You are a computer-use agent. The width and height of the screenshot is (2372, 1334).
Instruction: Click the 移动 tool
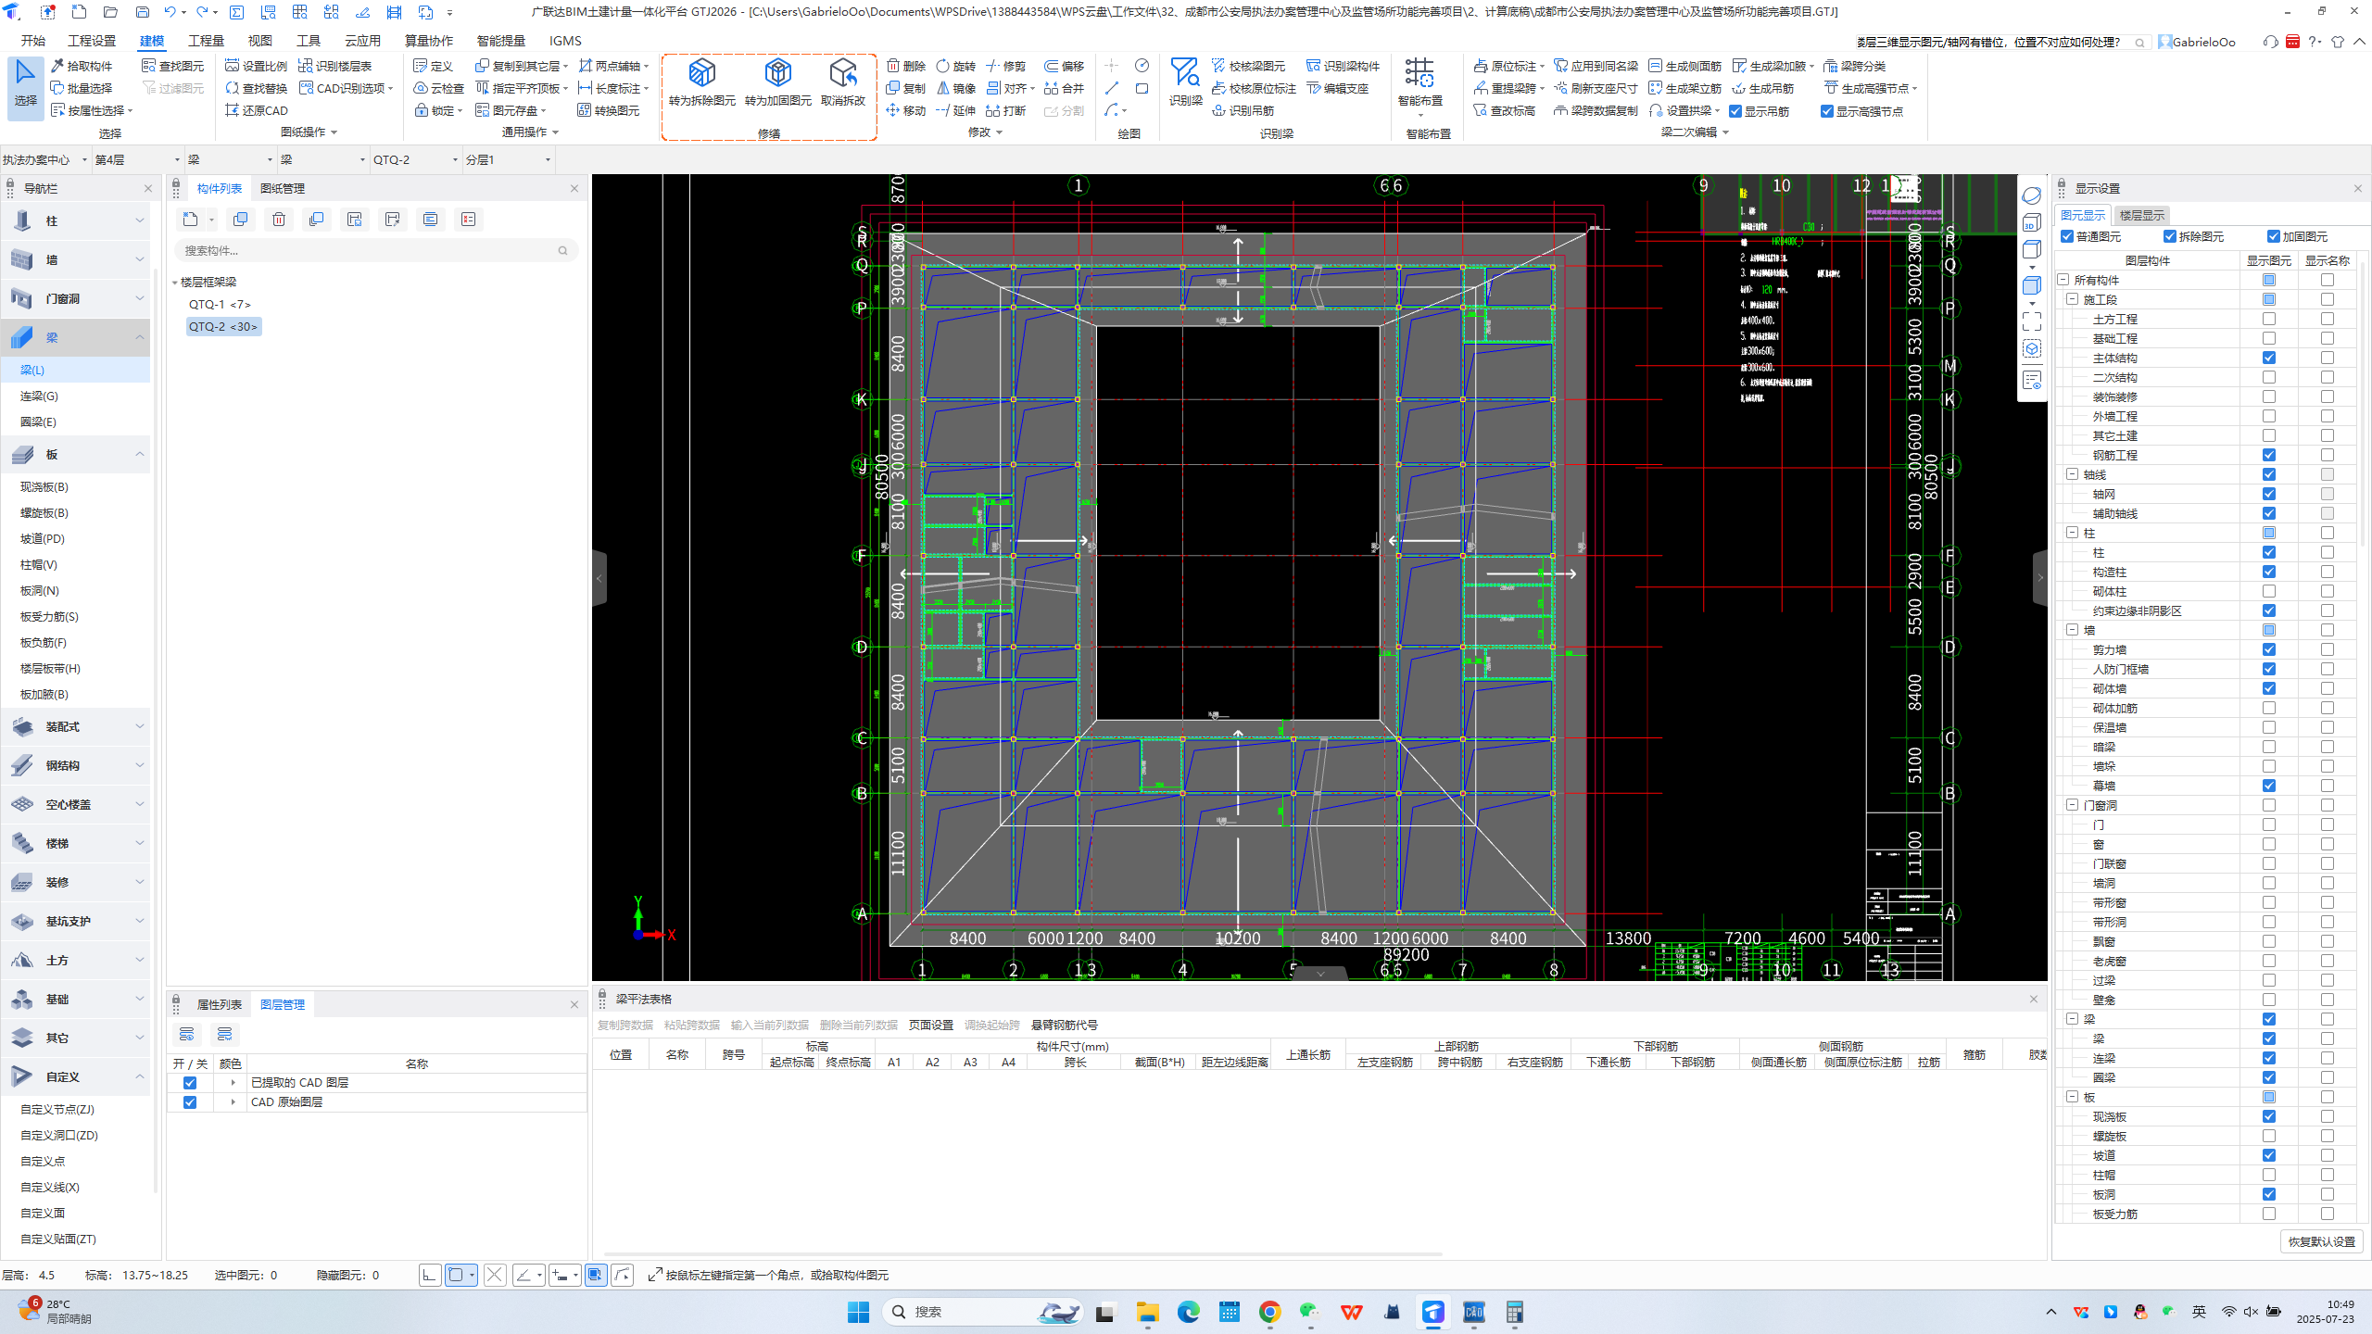point(906,110)
